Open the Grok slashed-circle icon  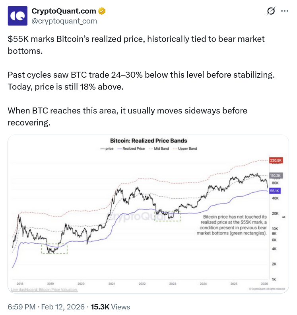coord(270,12)
